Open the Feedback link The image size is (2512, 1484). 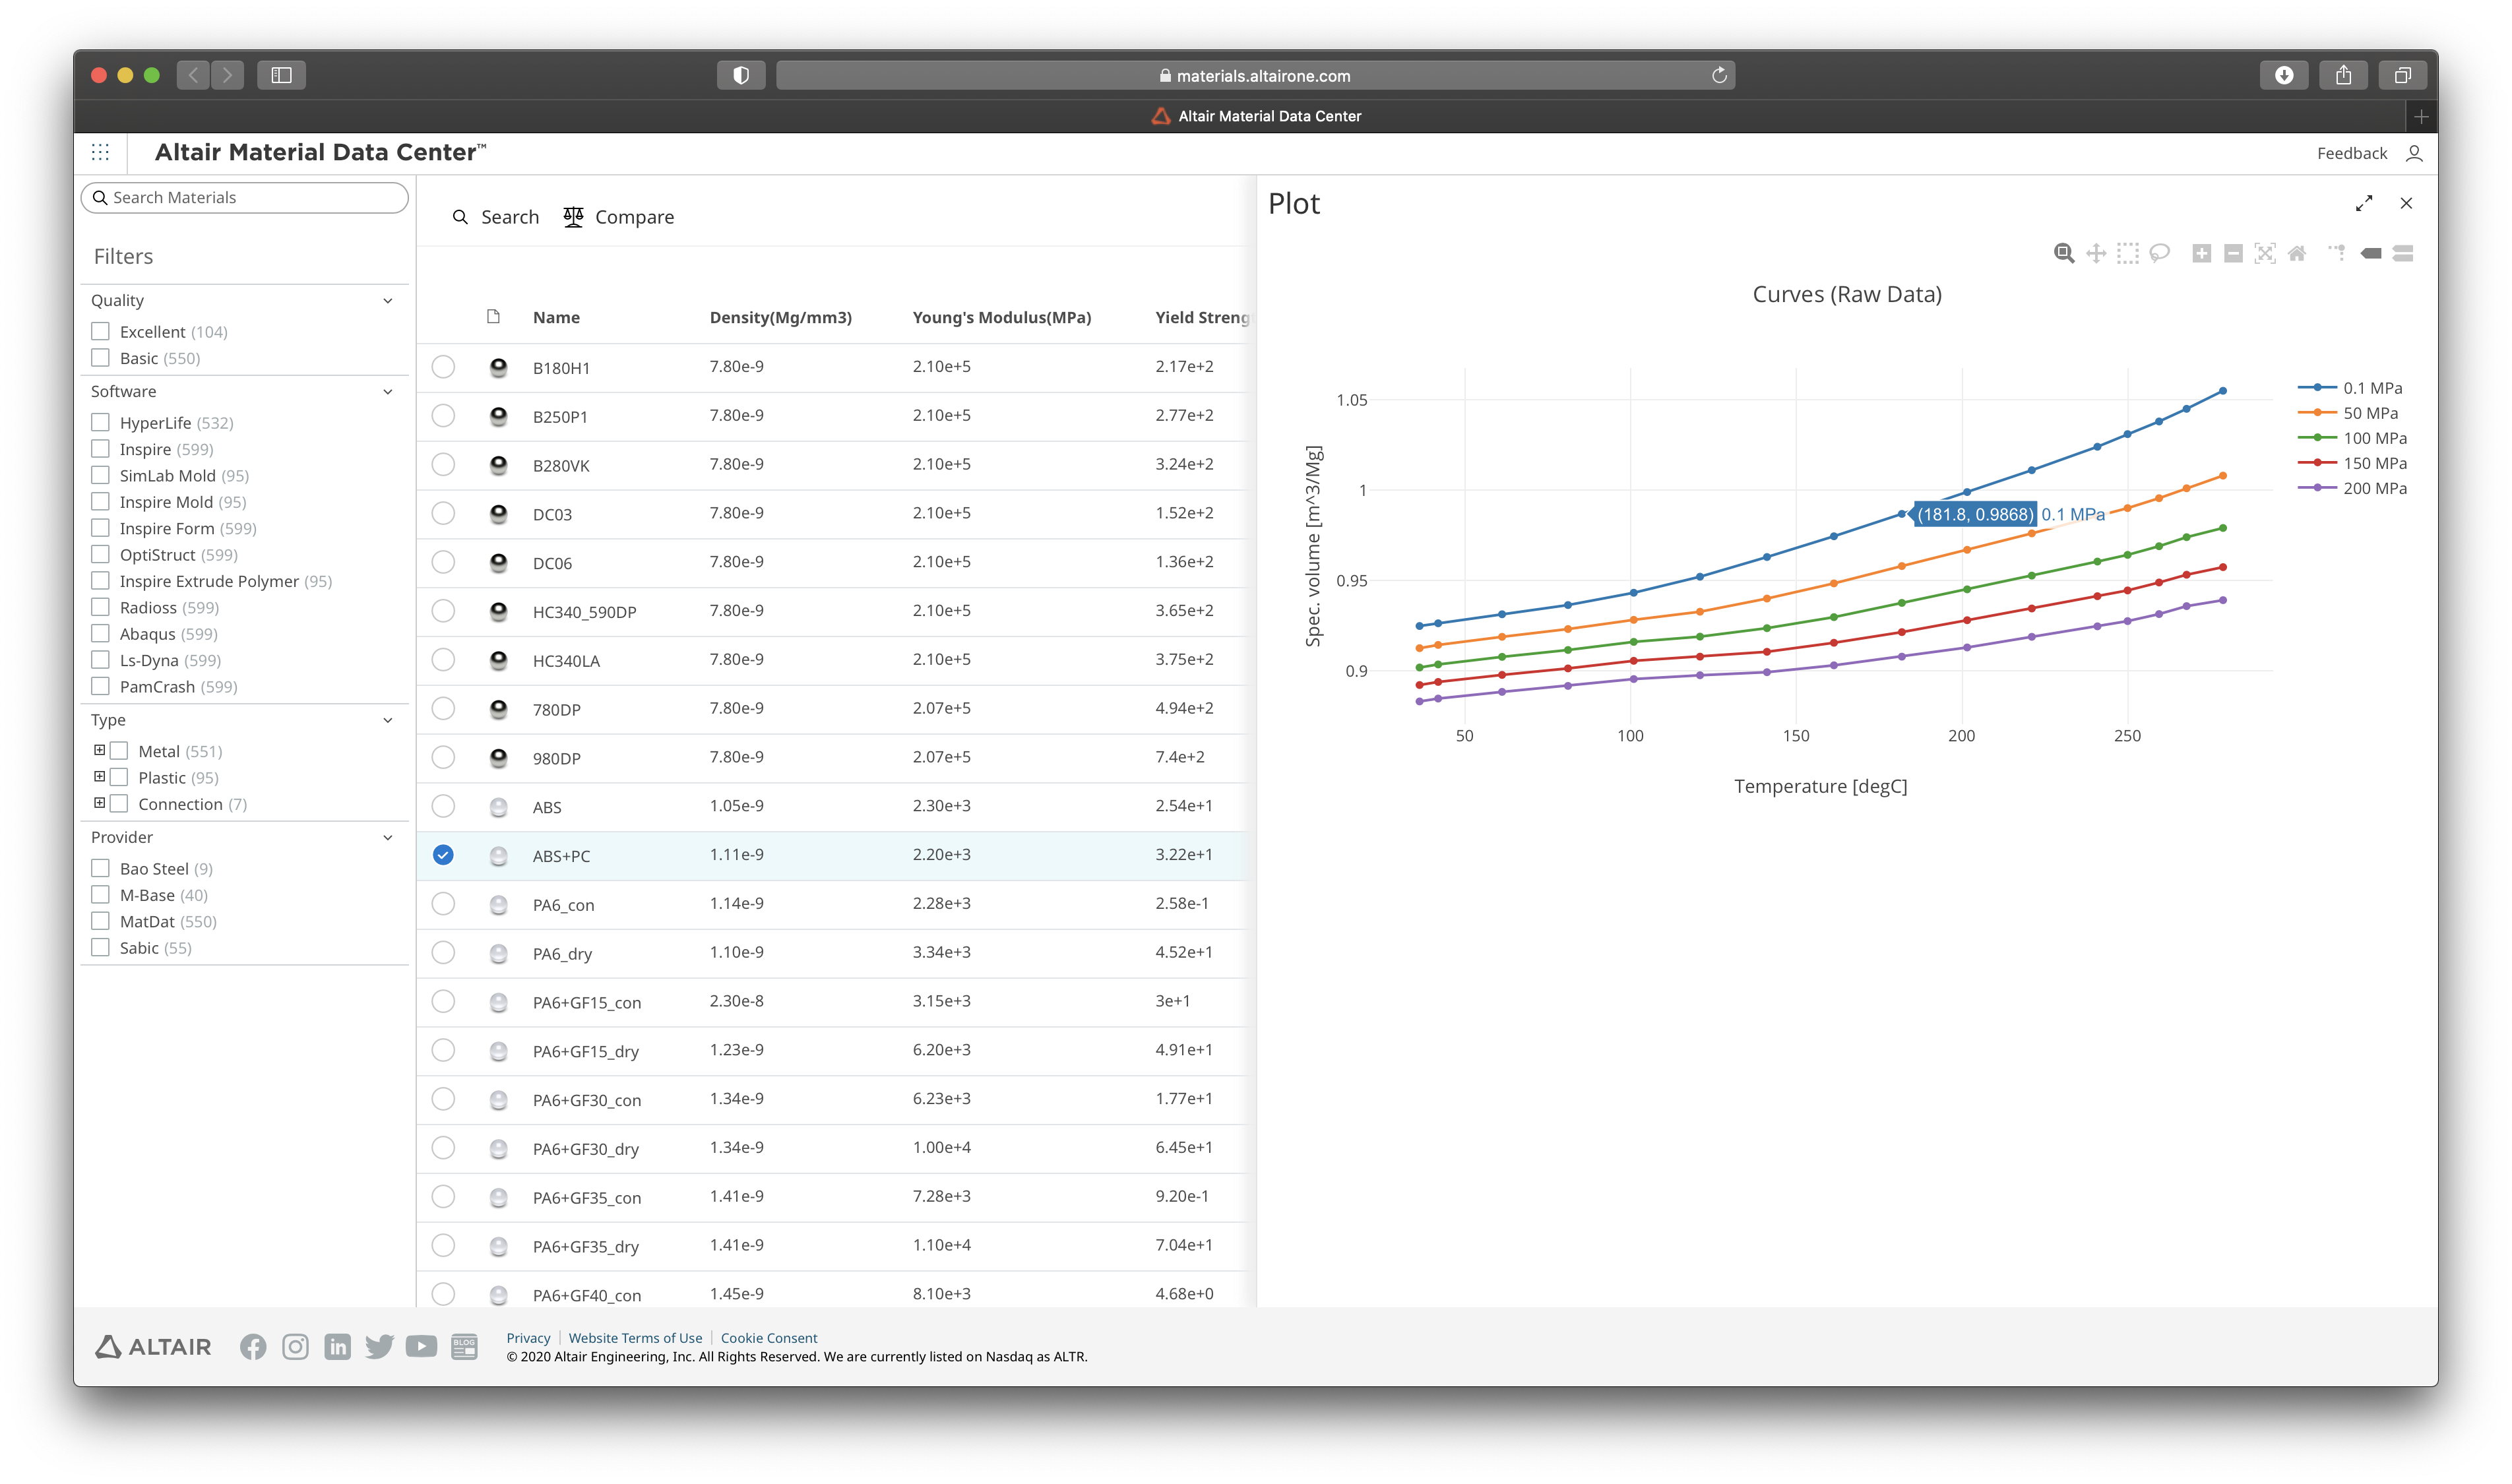click(2351, 153)
